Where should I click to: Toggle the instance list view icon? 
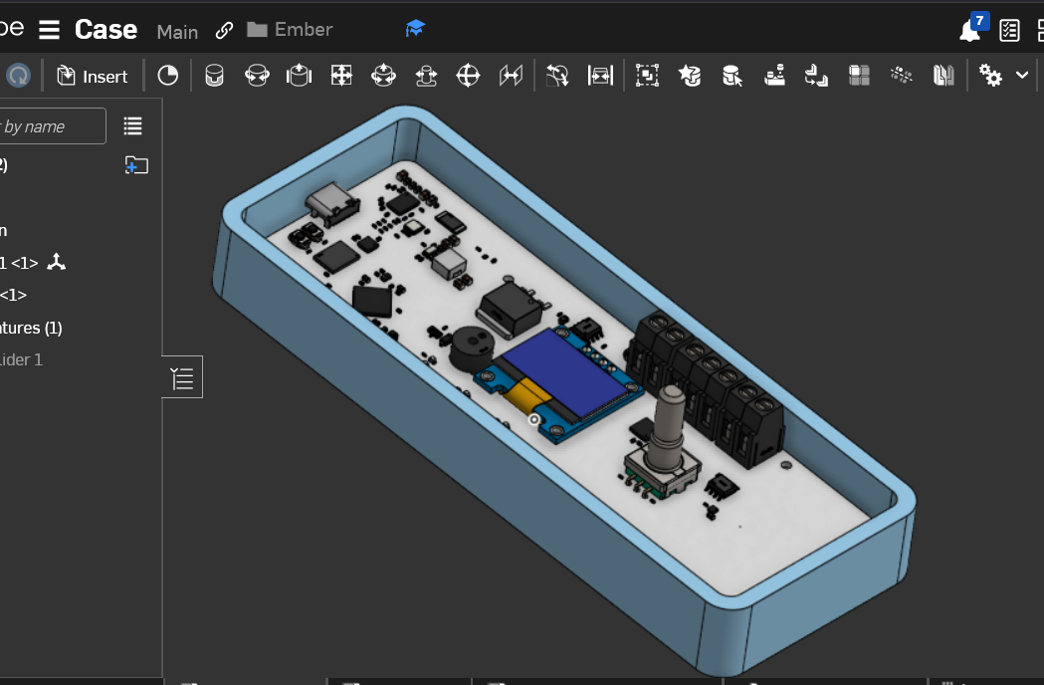pyautogui.click(x=132, y=125)
